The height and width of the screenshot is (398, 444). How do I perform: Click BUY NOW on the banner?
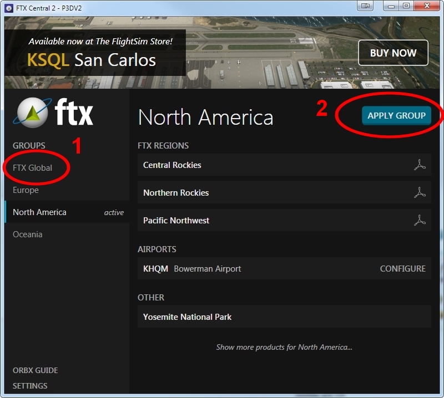[x=393, y=53]
